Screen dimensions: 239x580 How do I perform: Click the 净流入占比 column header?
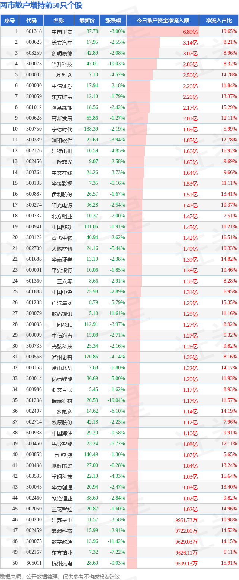(x=219, y=21)
